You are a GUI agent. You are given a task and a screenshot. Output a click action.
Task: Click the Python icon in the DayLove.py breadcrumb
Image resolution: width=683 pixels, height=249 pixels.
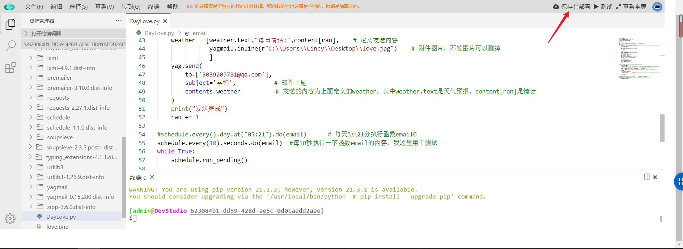pyautogui.click(x=139, y=33)
